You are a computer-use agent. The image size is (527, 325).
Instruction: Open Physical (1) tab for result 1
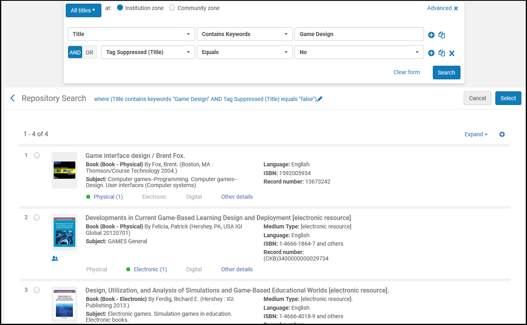click(x=108, y=197)
